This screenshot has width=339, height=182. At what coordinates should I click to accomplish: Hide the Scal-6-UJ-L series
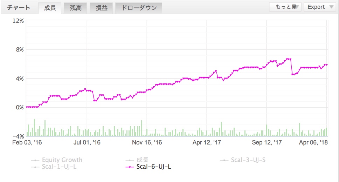tap(153, 167)
